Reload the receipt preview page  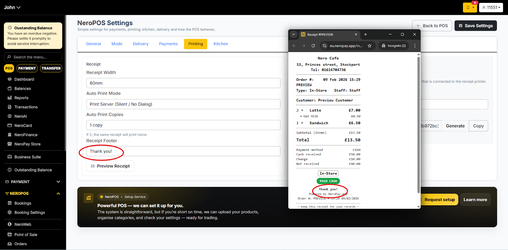[313, 46]
